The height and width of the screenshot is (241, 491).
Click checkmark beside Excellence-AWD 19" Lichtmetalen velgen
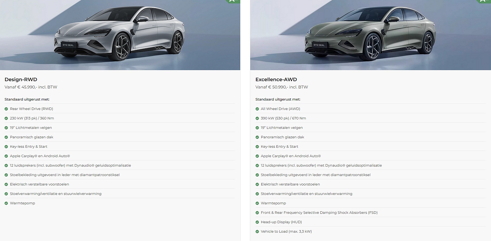[x=257, y=128]
